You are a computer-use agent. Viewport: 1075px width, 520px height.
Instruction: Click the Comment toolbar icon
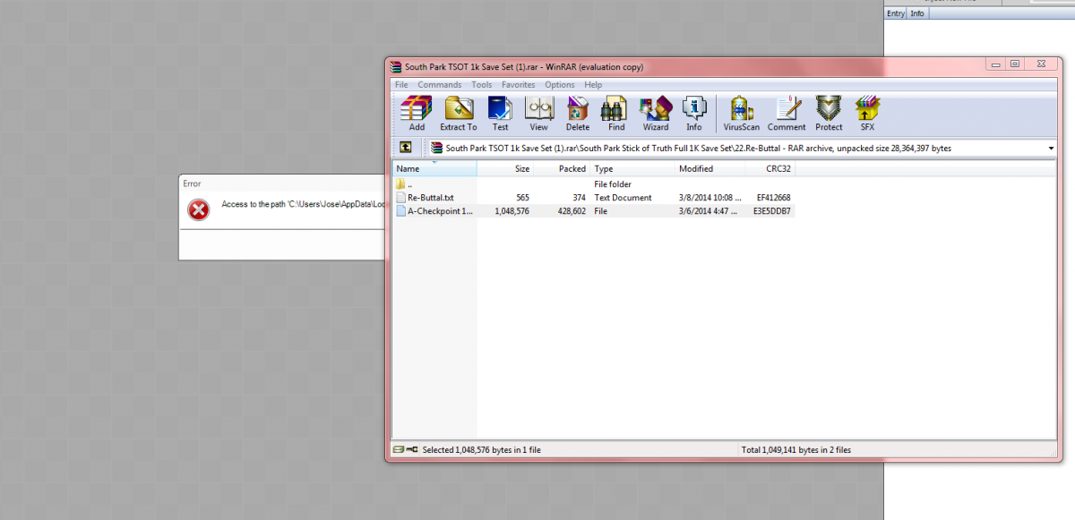(787, 114)
